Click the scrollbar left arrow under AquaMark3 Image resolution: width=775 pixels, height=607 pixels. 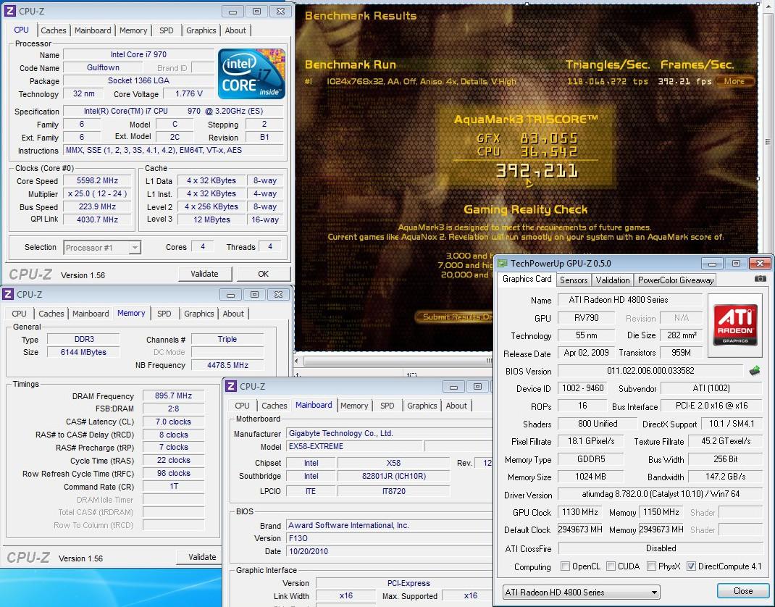click(298, 361)
